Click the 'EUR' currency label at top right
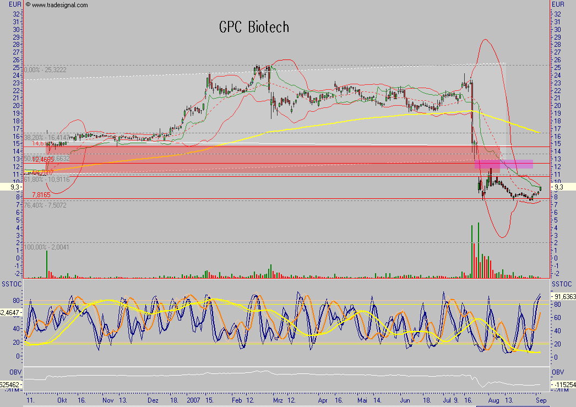 click(x=558, y=4)
